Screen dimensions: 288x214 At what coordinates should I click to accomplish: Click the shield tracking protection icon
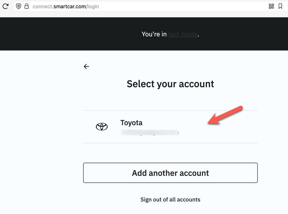pyautogui.click(x=18, y=6)
